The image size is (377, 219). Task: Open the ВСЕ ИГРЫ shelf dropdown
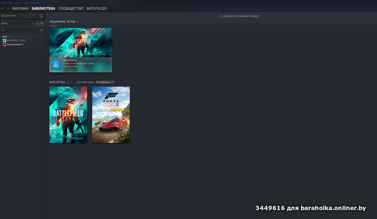72,82
